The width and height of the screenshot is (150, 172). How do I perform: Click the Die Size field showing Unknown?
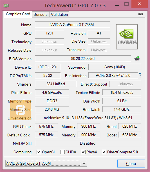click(x=99, y=42)
